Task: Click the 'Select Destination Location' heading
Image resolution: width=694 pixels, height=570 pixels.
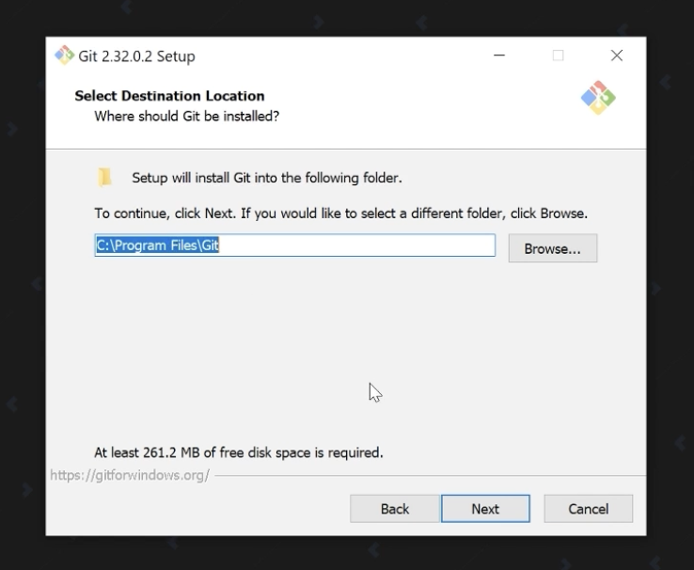Action: pos(169,96)
